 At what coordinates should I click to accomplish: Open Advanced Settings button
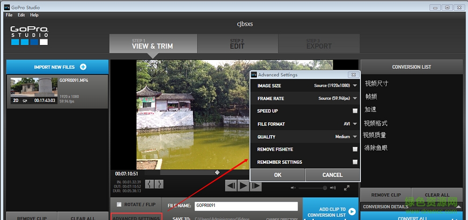136,216
